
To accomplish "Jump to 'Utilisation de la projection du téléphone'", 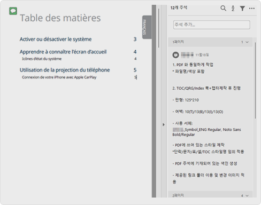I will pyautogui.click(x=65, y=70).
